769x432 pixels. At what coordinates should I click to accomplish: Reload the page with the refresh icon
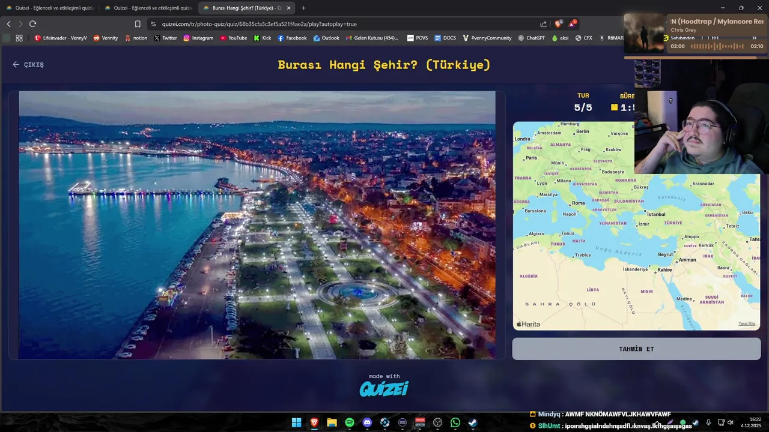32,24
